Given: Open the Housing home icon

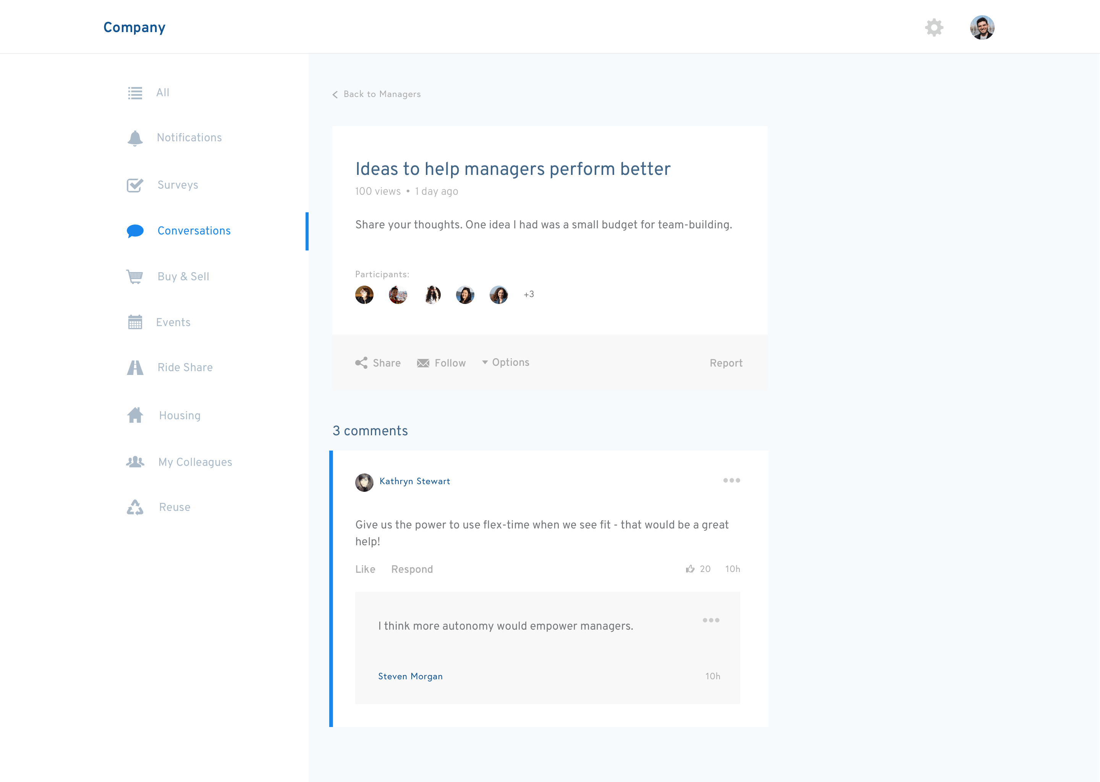Looking at the screenshot, I should (135, 415).
